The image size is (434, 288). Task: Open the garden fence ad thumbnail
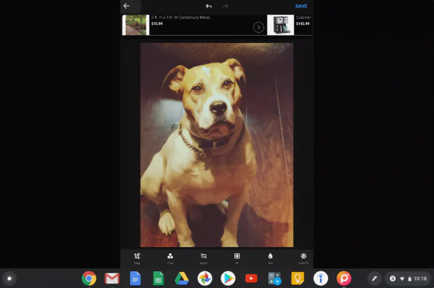click(x=135, y=25)
